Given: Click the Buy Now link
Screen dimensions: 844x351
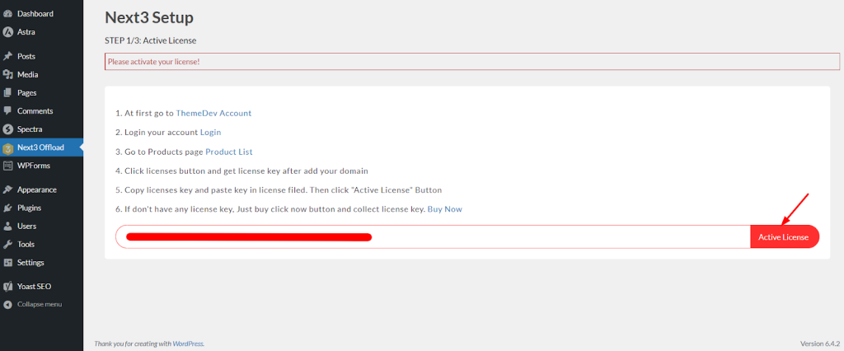Looking at the screenshot, I should tap(444, 209).
